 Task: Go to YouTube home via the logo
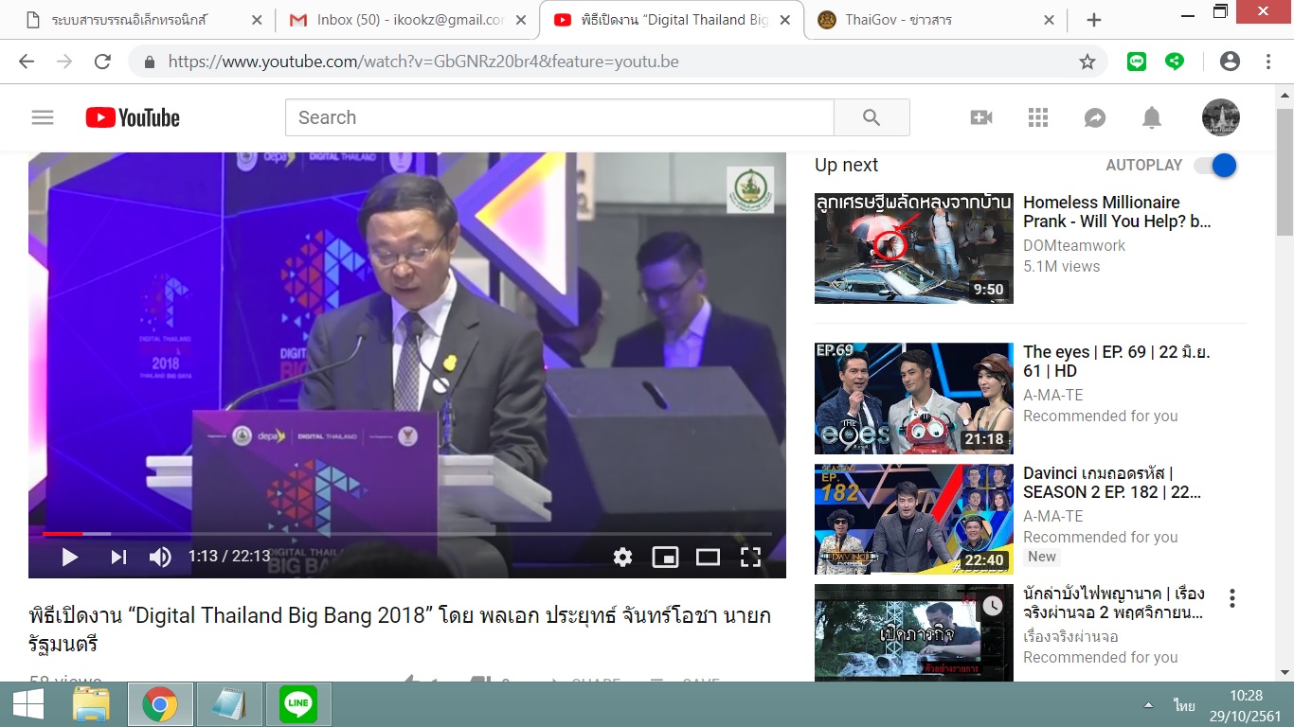coord(133,117)
